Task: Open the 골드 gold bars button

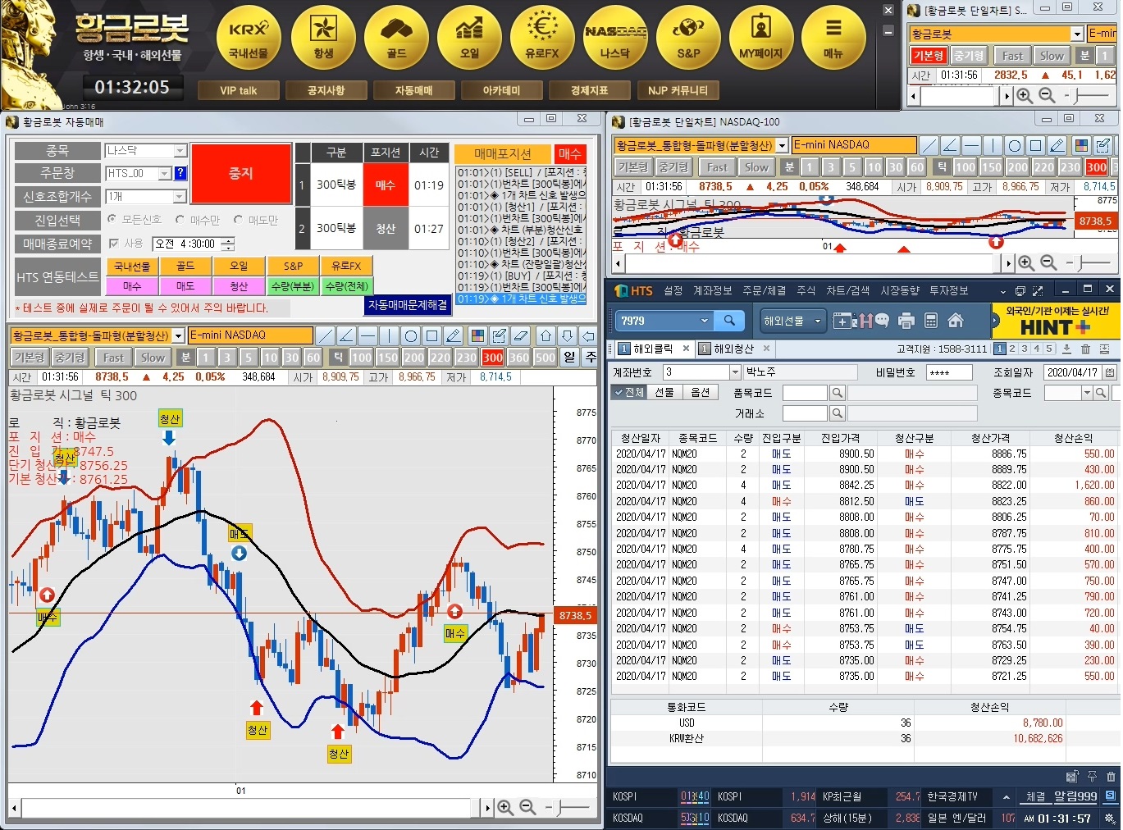Action: [x=396, y=38]
